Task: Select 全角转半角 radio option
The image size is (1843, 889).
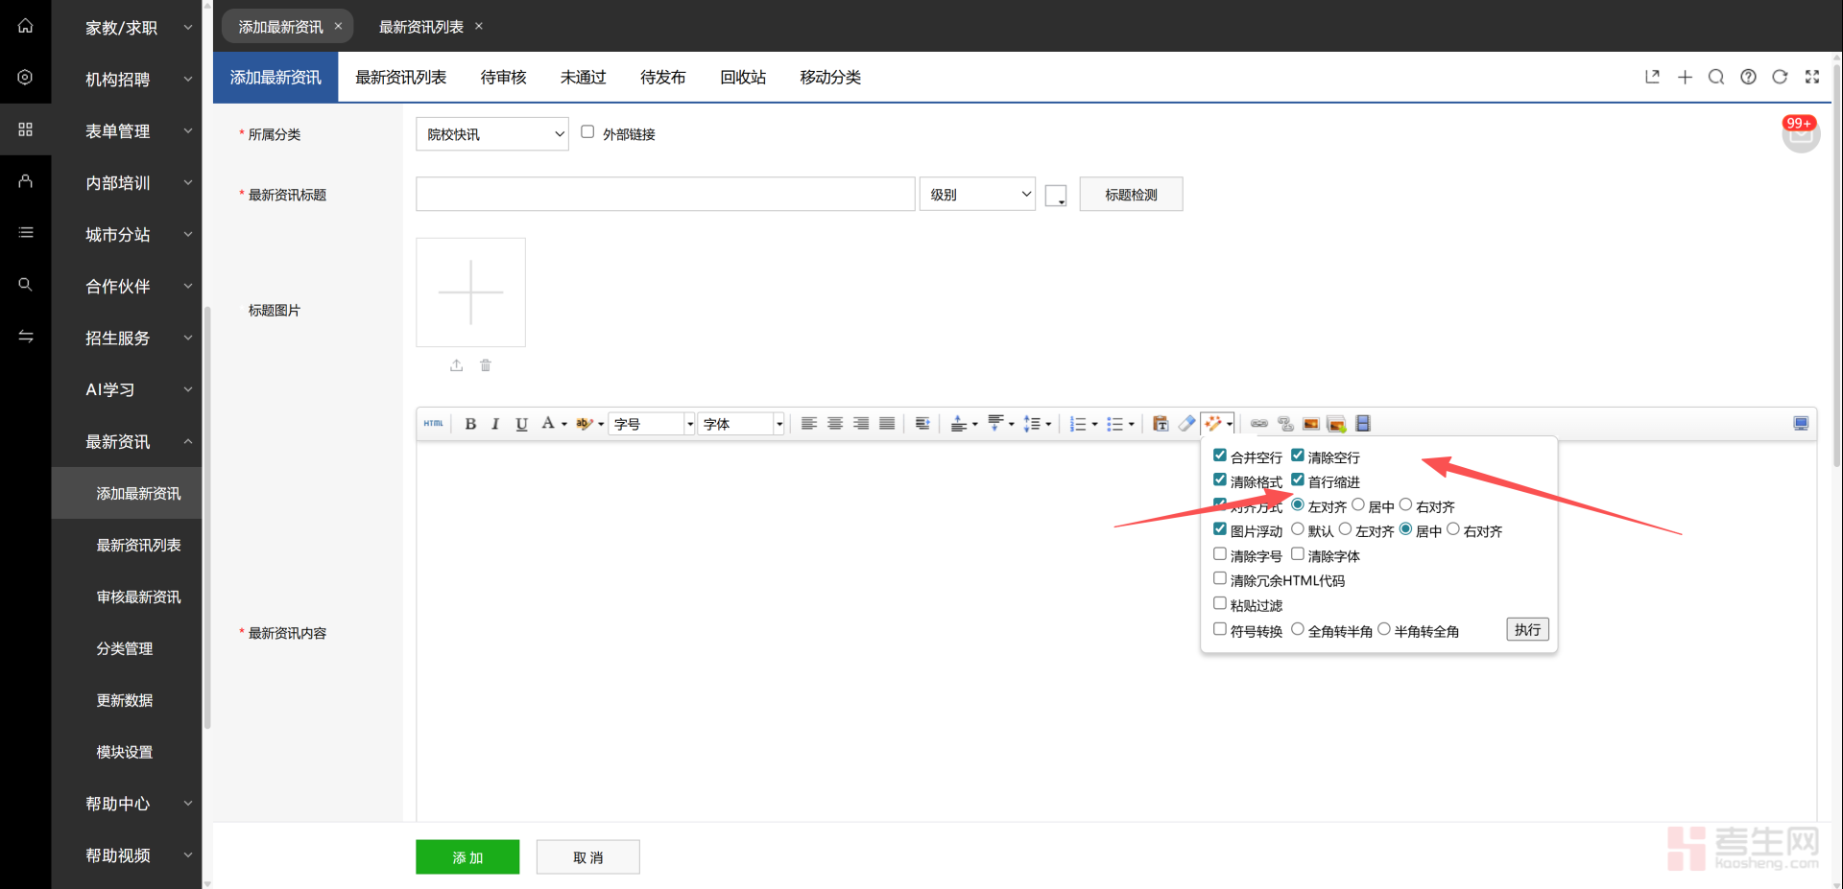Action: [1298, 630]
